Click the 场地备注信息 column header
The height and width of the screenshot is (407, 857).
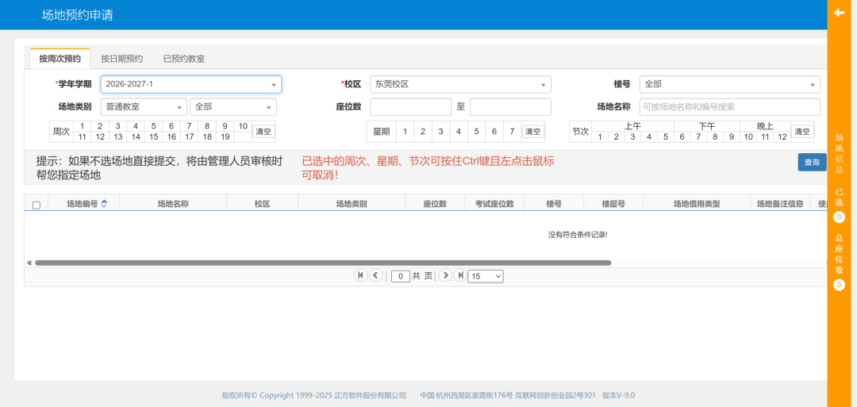pos(780,204)
